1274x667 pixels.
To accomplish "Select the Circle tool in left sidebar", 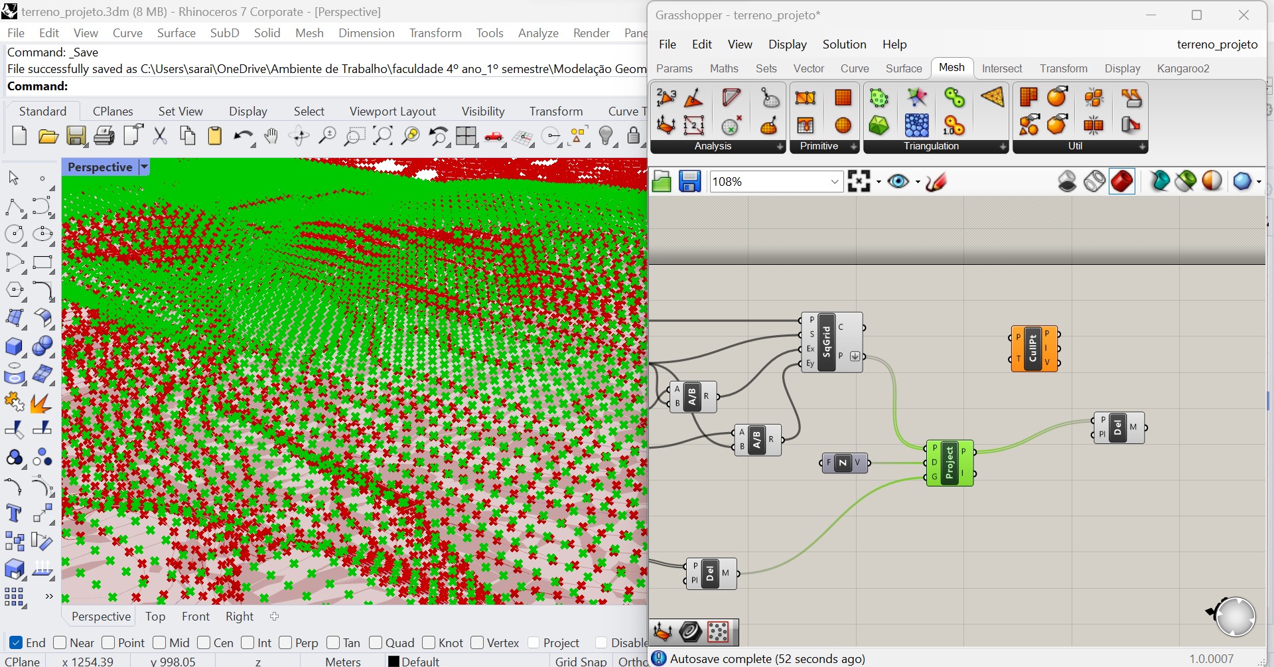I will pos(14,234).
